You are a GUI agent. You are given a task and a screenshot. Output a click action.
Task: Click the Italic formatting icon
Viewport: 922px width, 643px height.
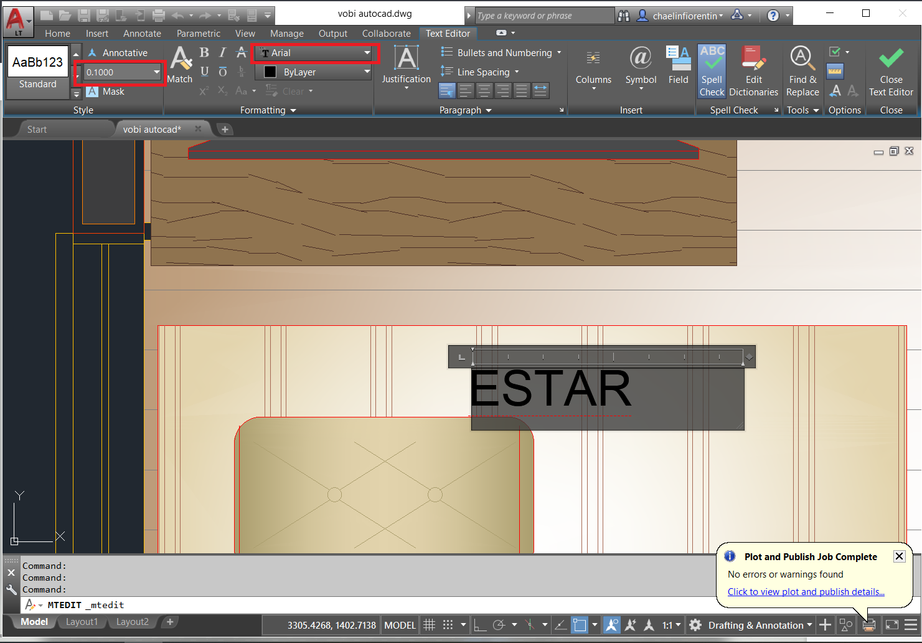(222, 53)
